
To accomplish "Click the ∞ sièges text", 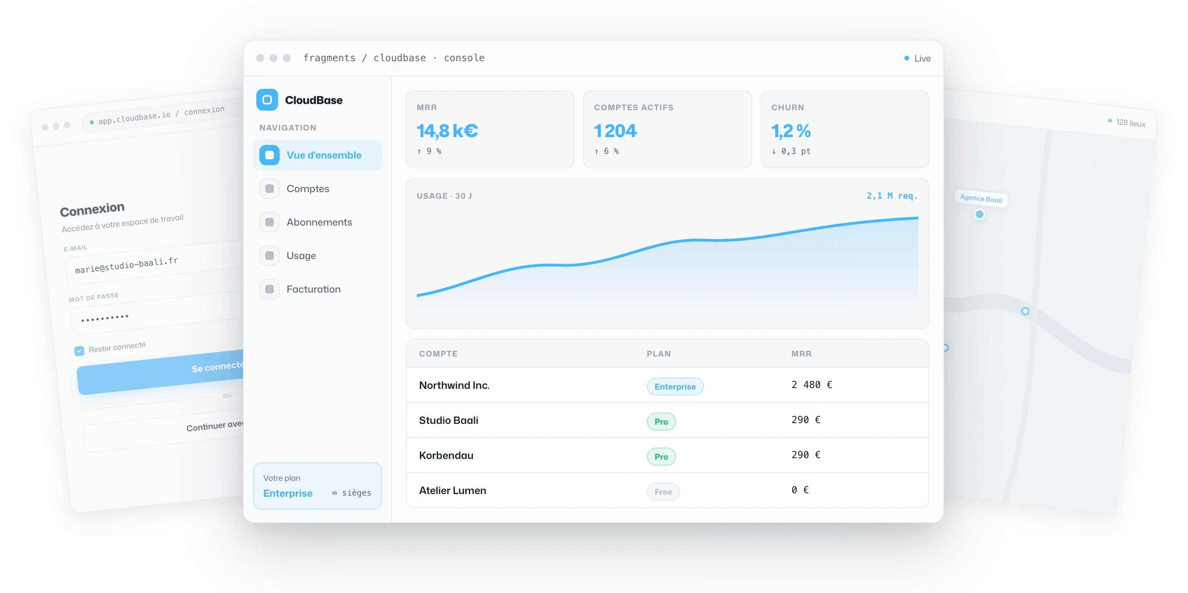I will [x=351, y=493].
